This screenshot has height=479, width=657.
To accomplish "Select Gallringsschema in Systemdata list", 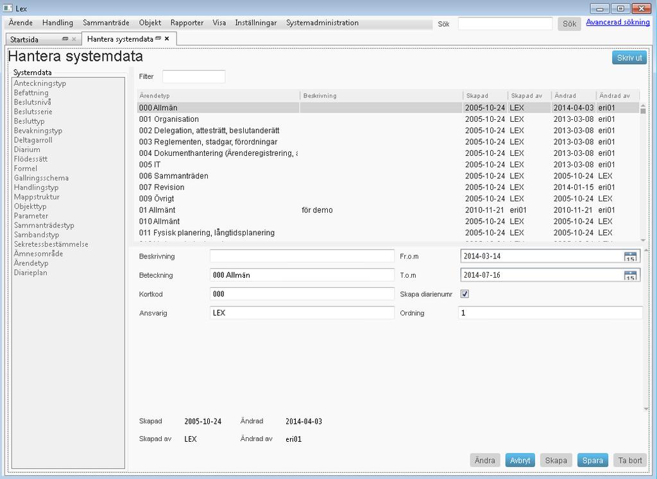I will pyautogui.click(x=41, y=178).
